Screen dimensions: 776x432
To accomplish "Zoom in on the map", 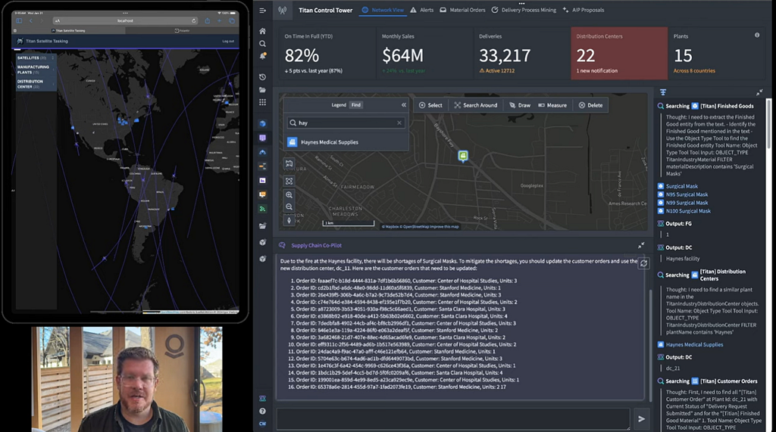I will (x=289, y=194).
